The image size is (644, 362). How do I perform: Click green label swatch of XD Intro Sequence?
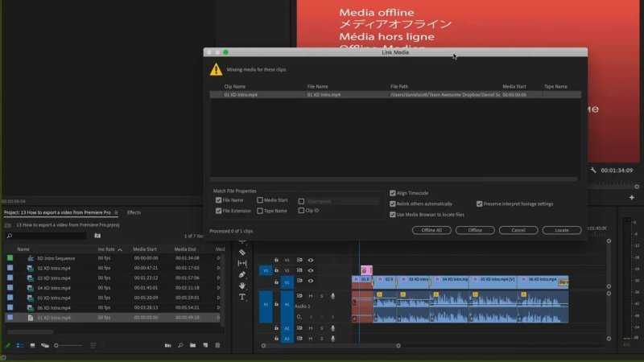click(x=10, y=258)
